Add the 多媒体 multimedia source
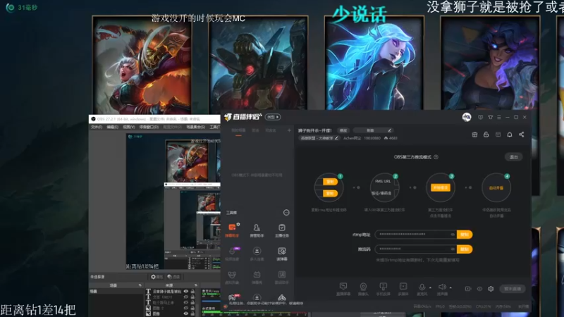Image resolution: width=564 pixels, height=317 pixels. 403,289
